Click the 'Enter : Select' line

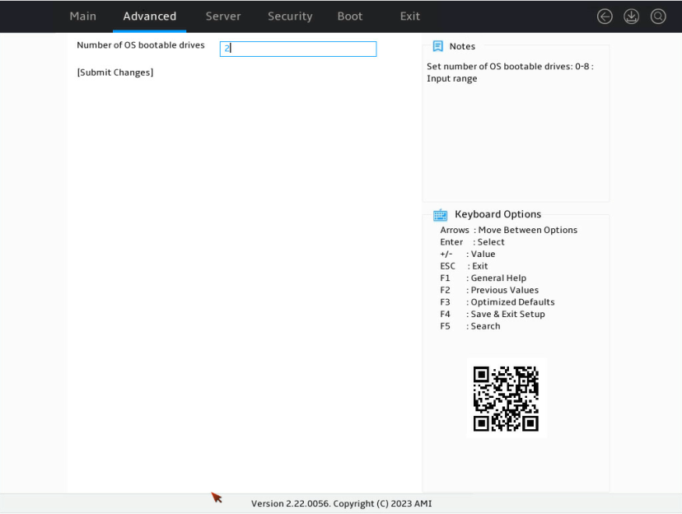(x=472, y=242)
